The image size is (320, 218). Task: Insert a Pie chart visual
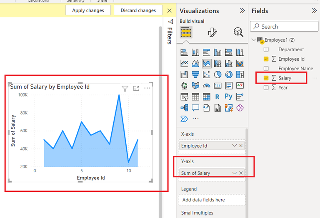coord(217,74)
